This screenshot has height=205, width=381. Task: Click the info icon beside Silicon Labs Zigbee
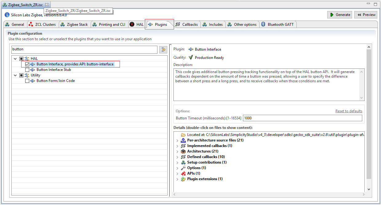[x=7, y=14]
